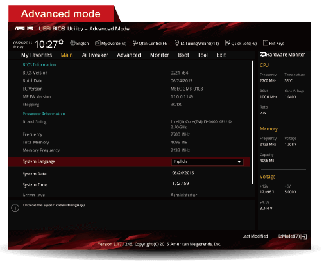The height and width of the screenshot is (264, 324).
Task: Click the Voltage heading in Hardware Monitor
Action: (x=268, y=177)
